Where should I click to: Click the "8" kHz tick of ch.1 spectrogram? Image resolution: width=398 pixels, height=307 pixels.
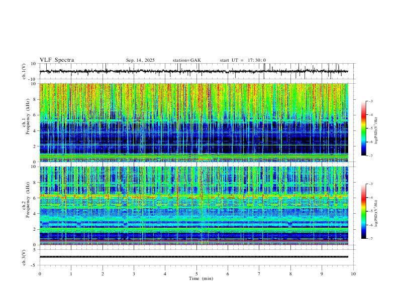(35, 99)
